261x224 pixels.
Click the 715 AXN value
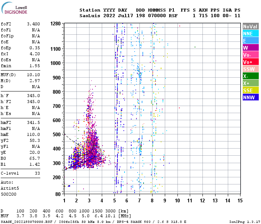[203, 16]
